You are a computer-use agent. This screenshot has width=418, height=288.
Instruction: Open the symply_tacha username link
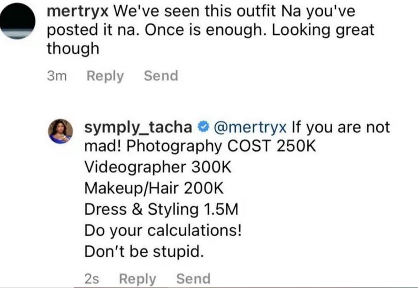139,127
